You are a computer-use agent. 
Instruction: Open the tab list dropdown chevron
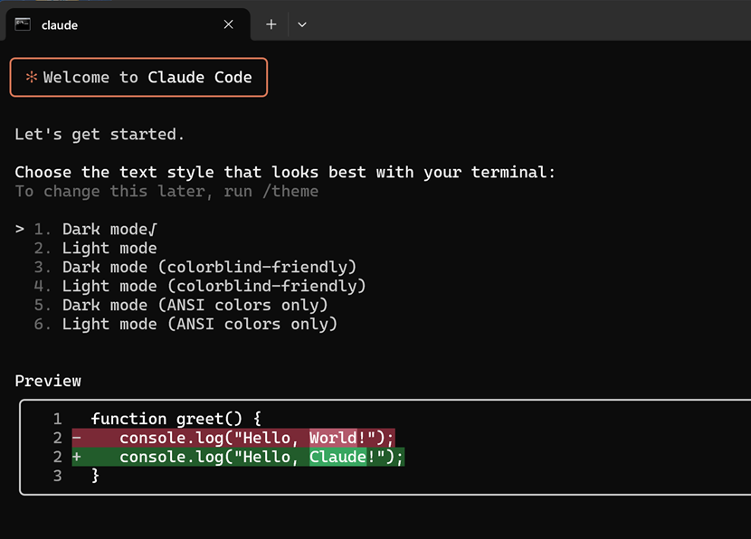tap(301, 24)
